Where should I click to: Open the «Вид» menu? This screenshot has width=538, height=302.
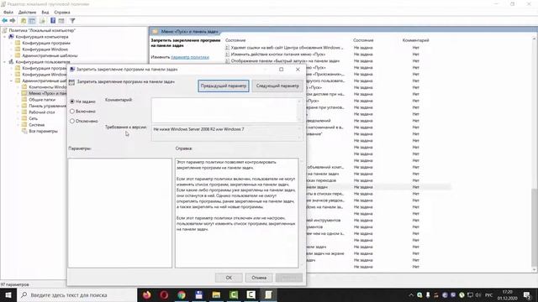(45, 12)
